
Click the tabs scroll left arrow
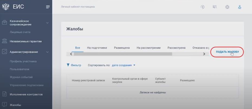71,54
